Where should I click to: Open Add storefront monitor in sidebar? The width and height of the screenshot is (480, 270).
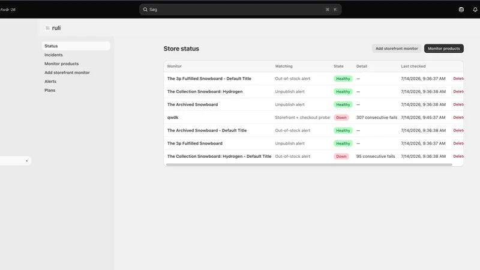[67, 73]
